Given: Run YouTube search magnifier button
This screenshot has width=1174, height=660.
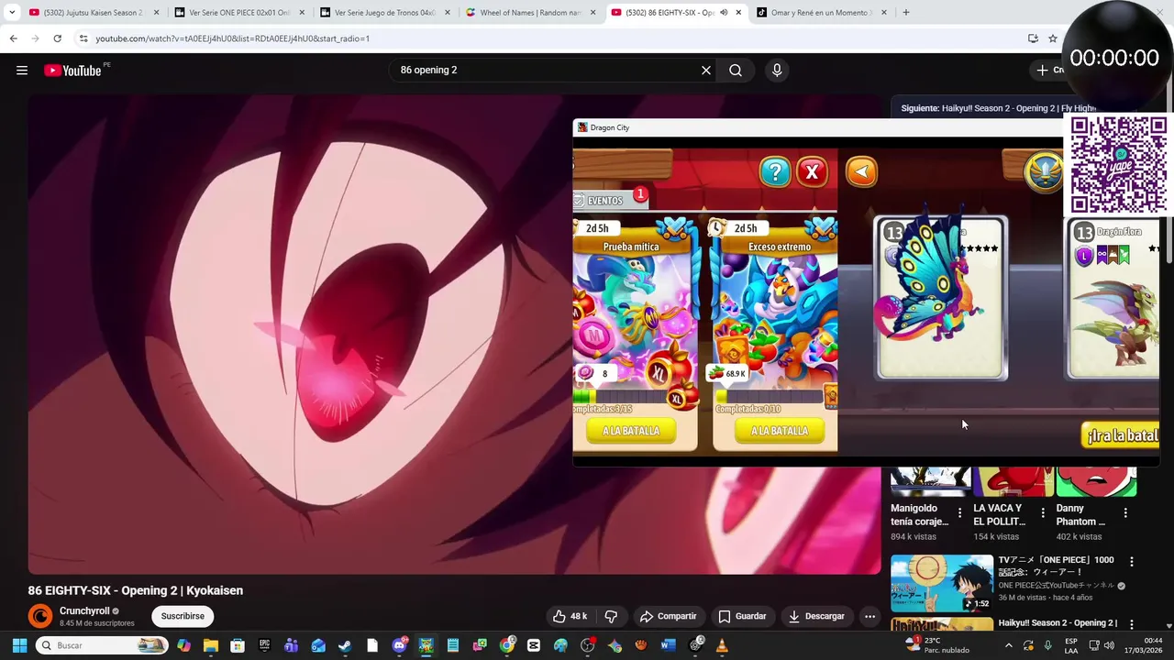Looking at the screenshot, I should 736,71.
